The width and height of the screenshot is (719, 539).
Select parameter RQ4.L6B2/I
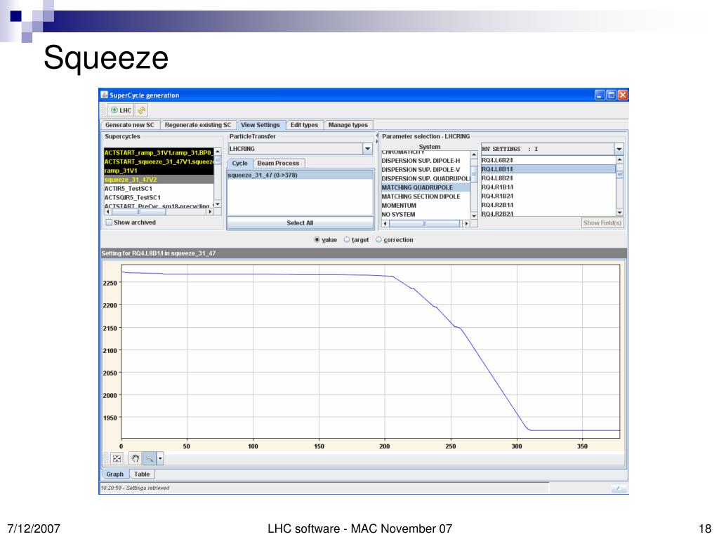[x=548, y=161]
